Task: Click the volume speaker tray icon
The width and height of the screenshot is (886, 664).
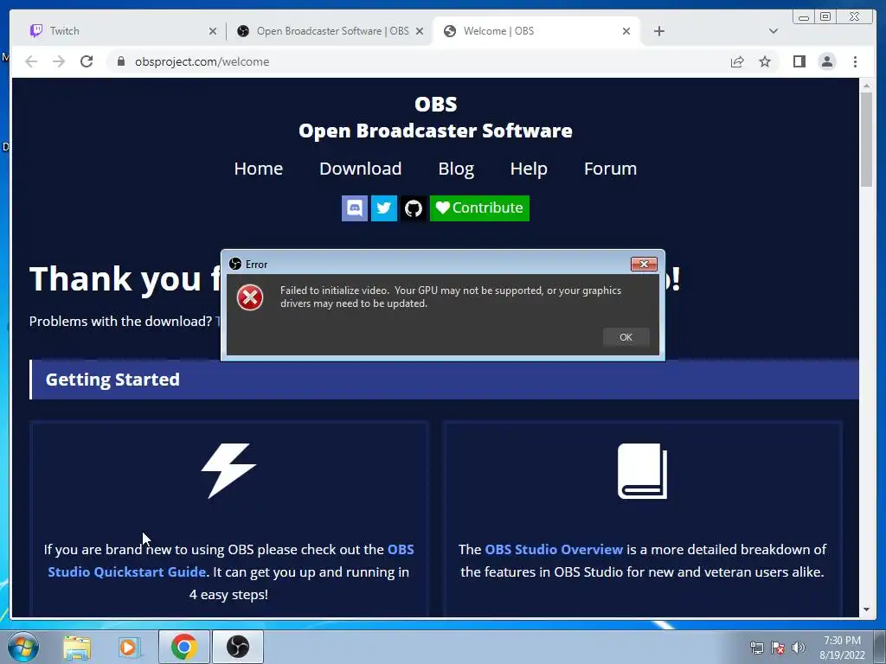Action: tap(799, 648)
